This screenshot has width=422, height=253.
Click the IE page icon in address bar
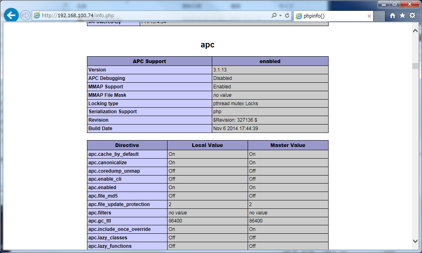(37, 16)
